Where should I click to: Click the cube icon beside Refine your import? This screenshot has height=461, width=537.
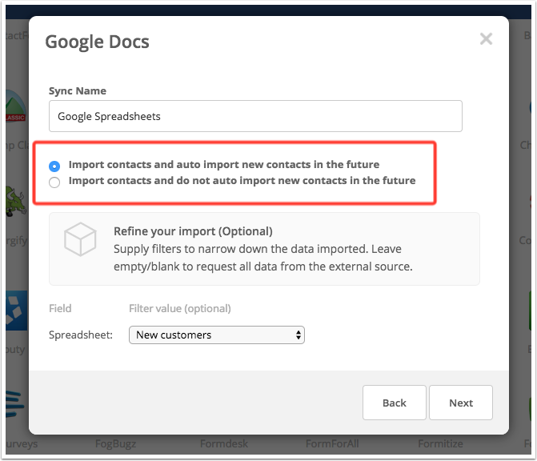click(x=80, y=239)
